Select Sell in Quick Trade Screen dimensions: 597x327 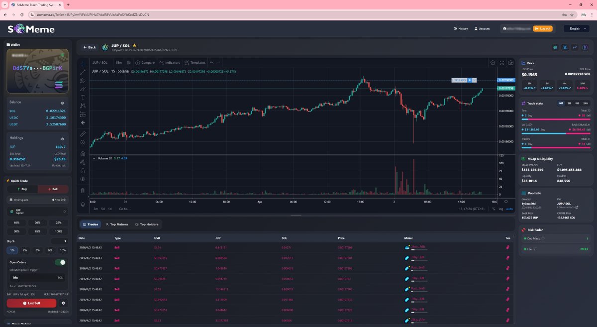[53, 190]
